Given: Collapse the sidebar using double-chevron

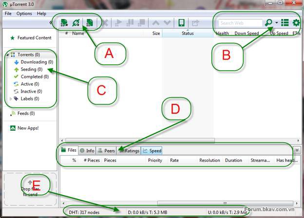Looking at the screenshot, I should coord(52,23).
